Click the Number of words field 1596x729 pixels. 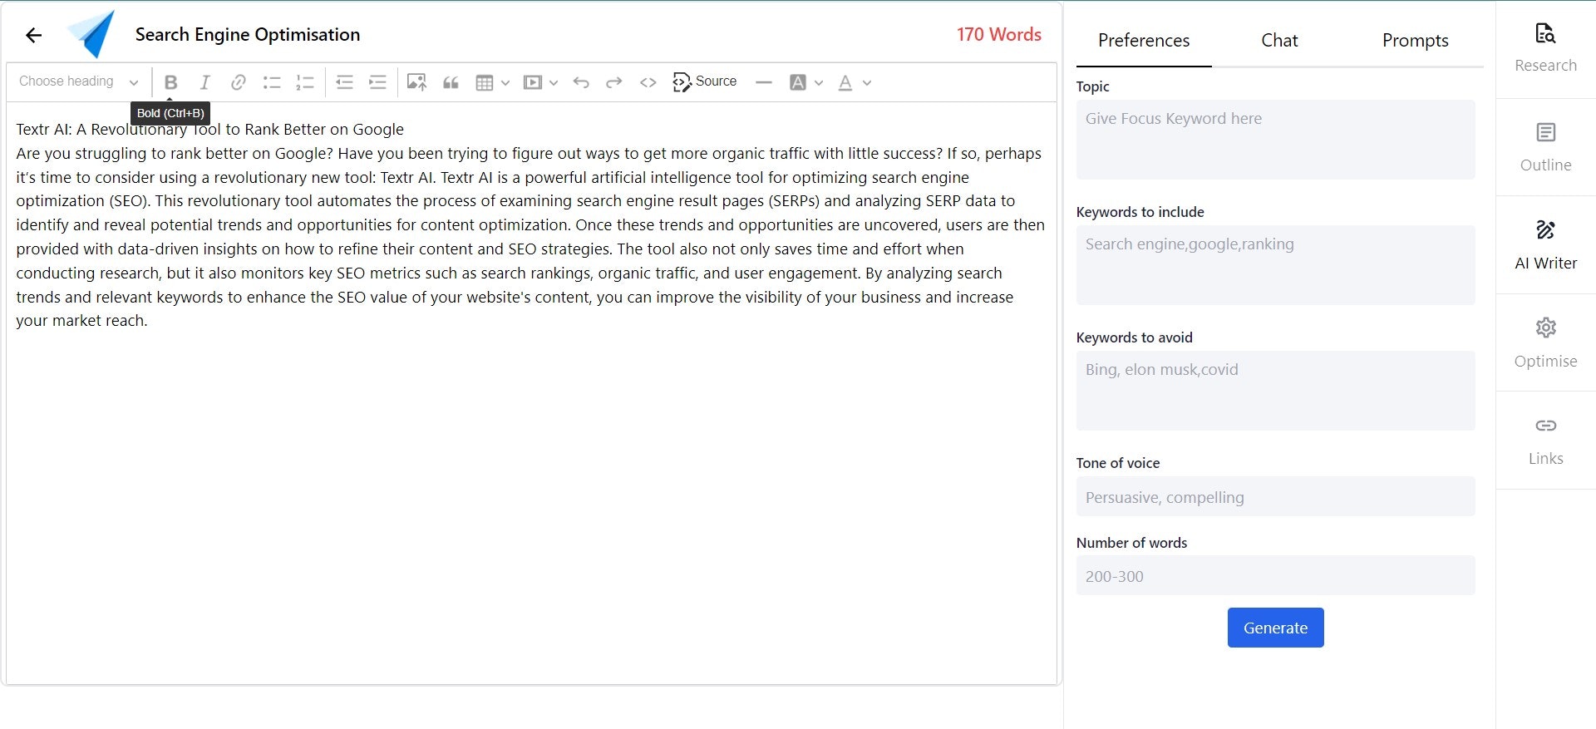pos(1275,576)
